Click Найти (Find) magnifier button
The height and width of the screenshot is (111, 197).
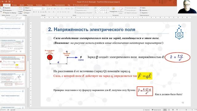[143, 8]
